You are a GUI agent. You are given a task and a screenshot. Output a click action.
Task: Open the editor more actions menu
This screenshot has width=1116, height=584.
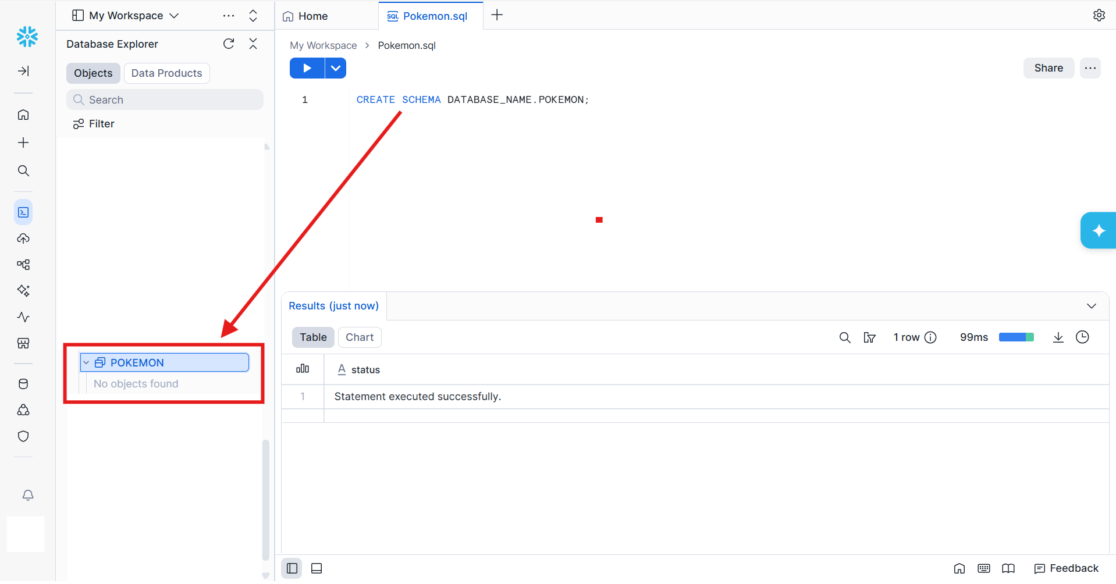pos(1090,68)
